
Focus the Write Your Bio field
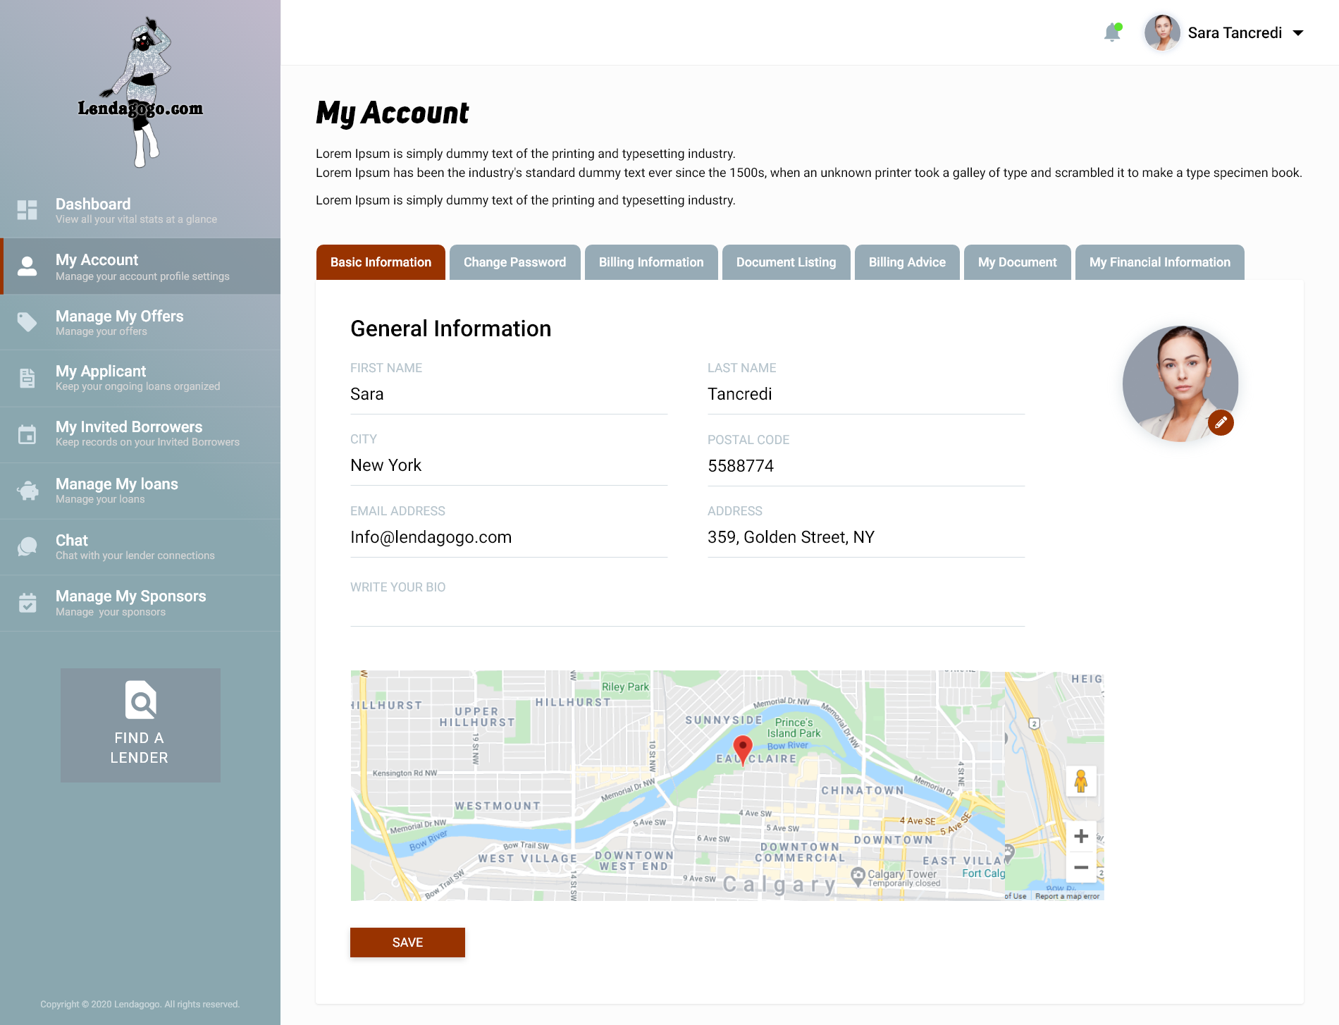(x=687, y=610)
